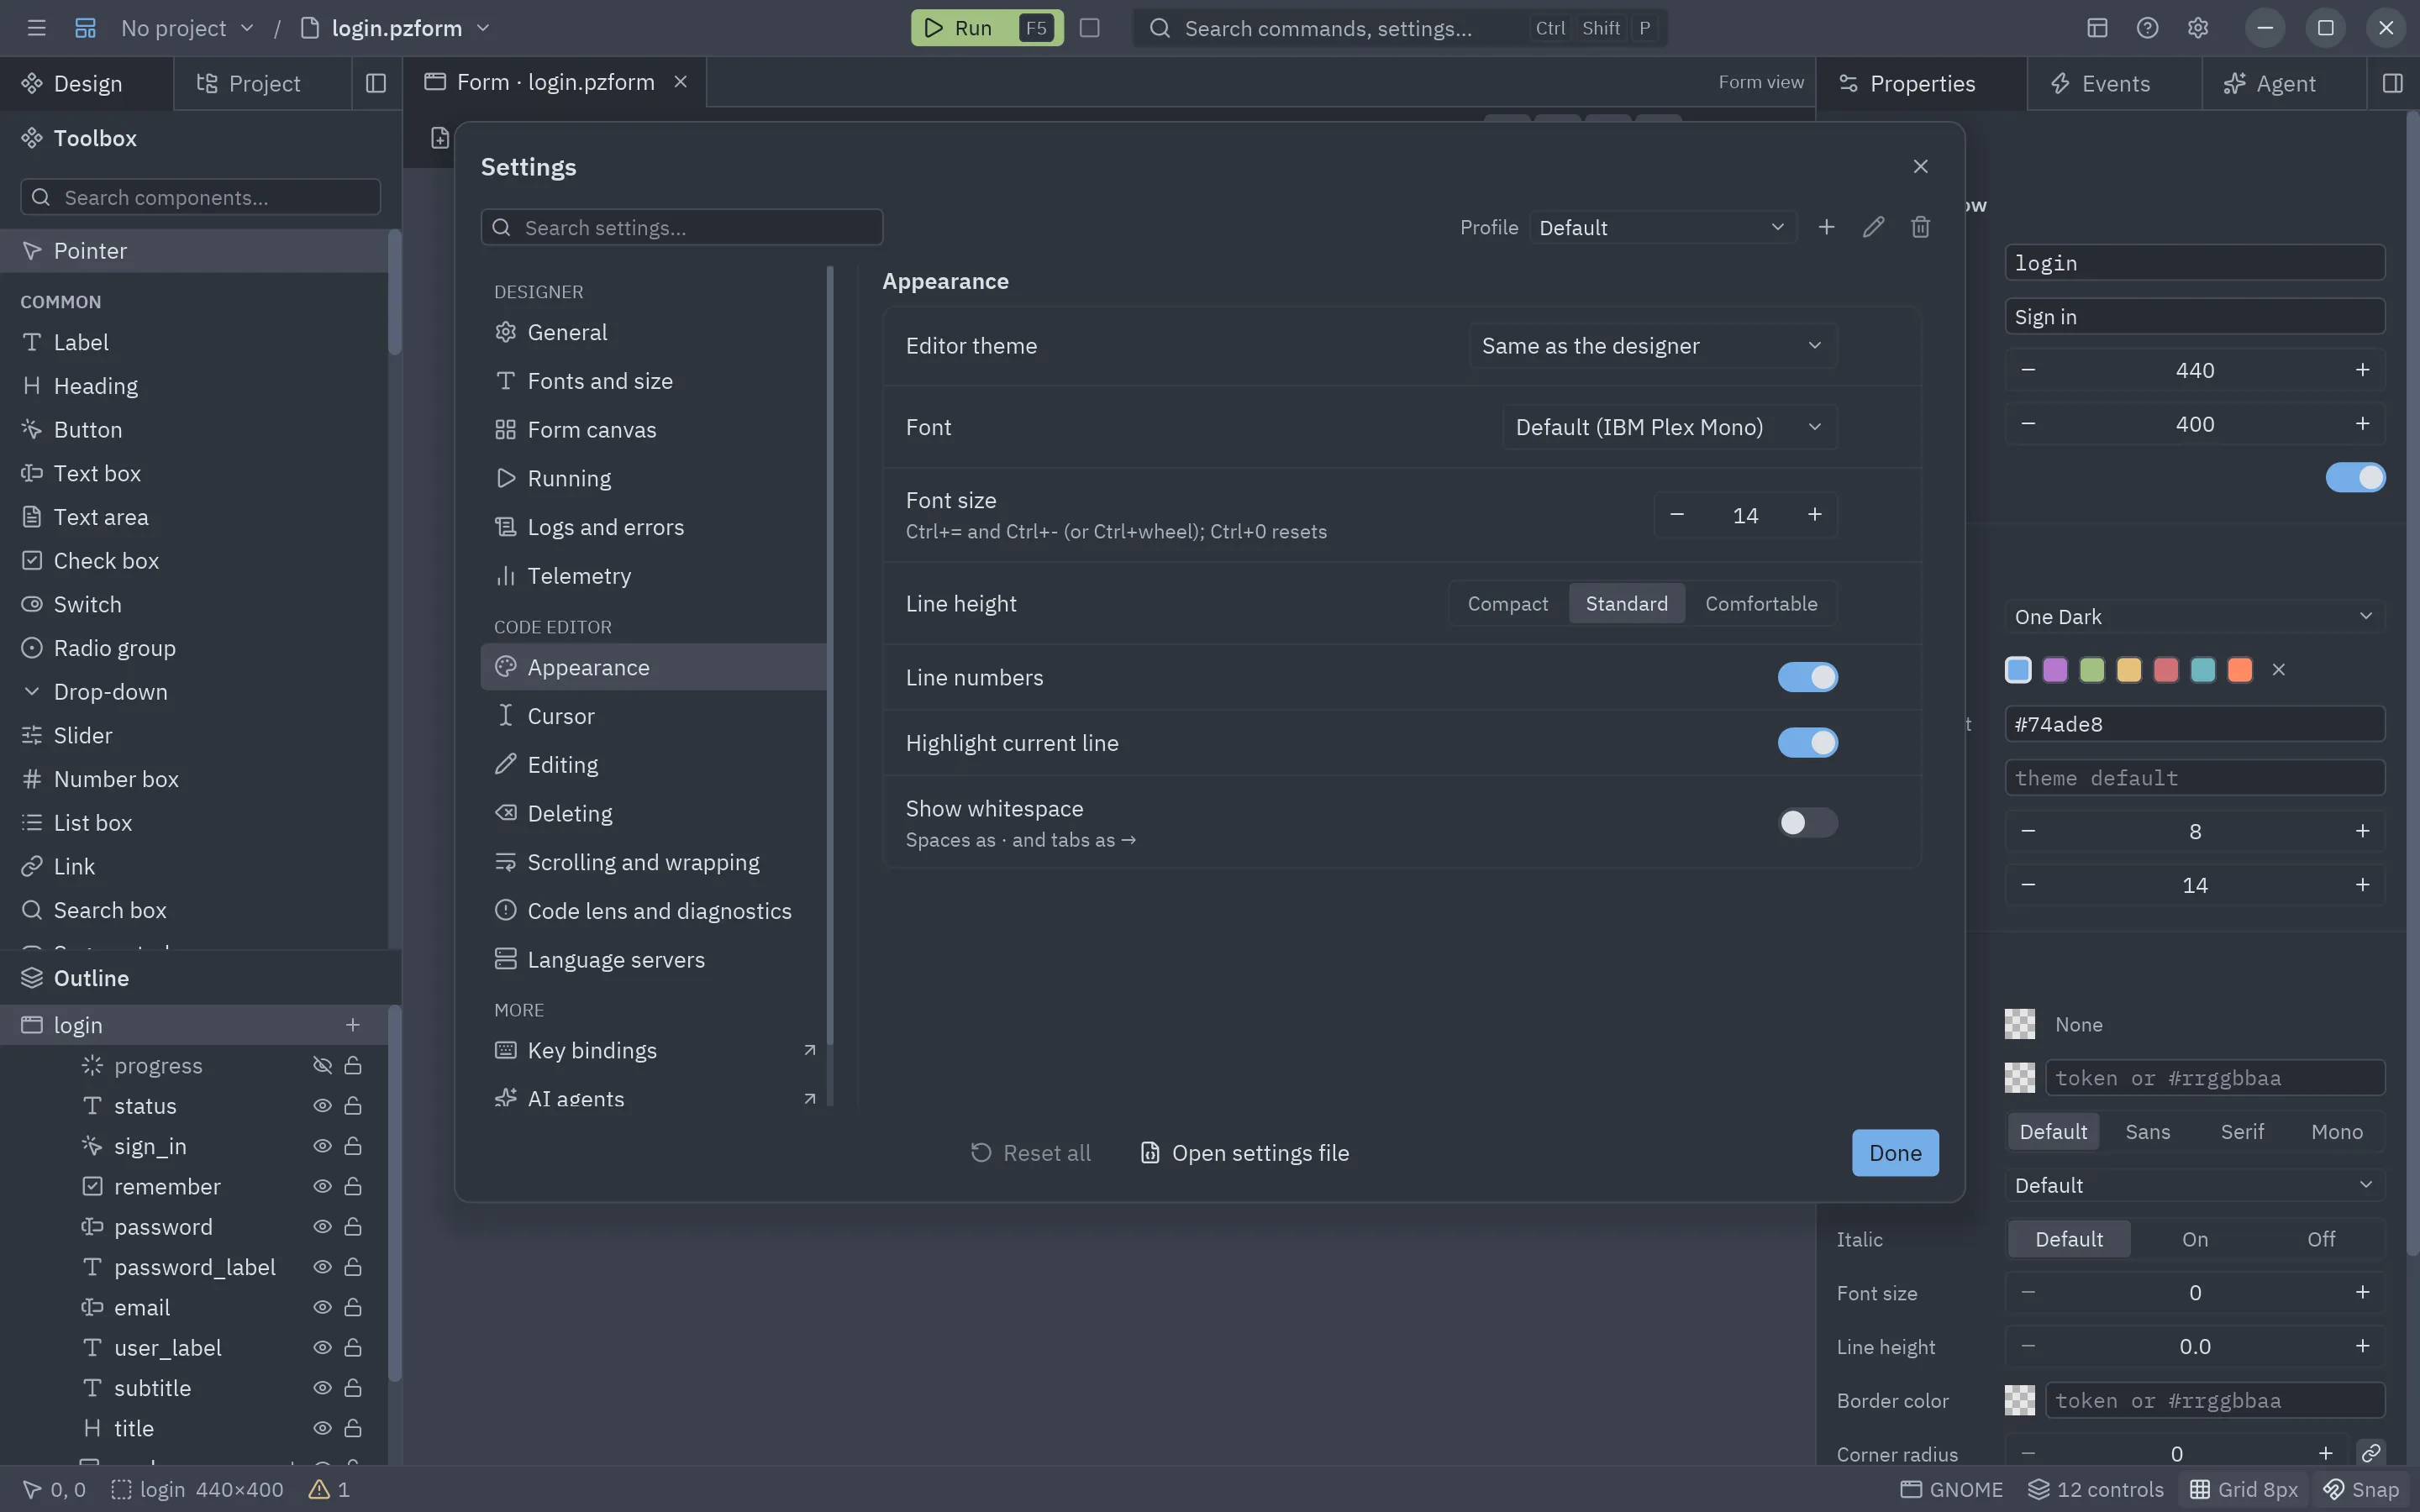Rename profile using the pencil icon

1873,227
